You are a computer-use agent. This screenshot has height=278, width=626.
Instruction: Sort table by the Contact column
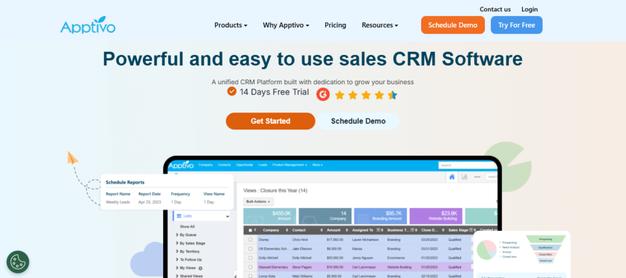322,230
